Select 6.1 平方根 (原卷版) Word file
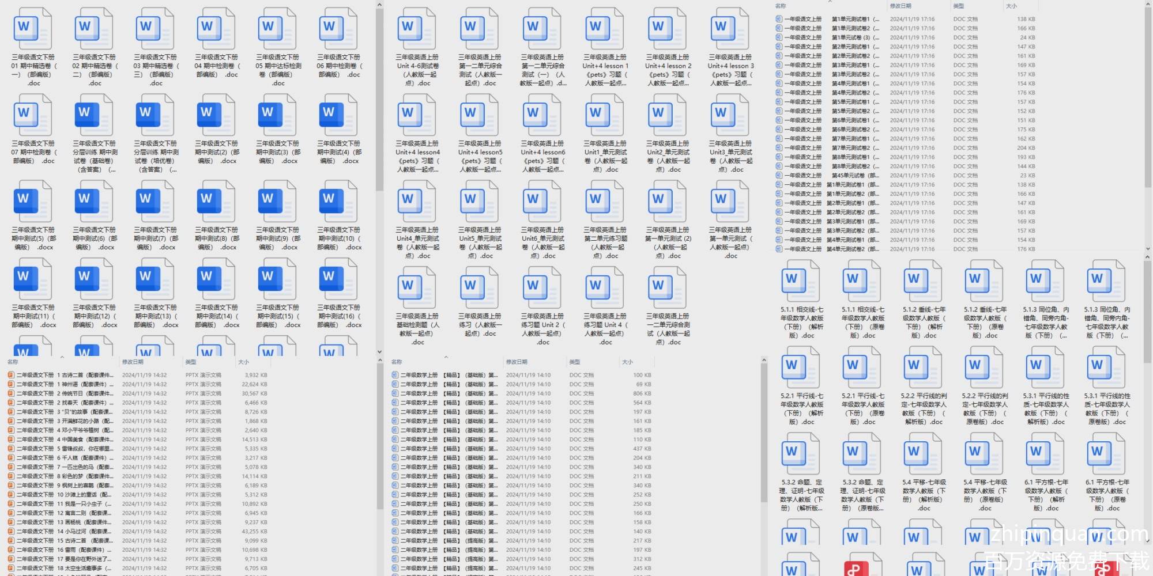Screen dimensions: 1153x576 (1106, 454)
